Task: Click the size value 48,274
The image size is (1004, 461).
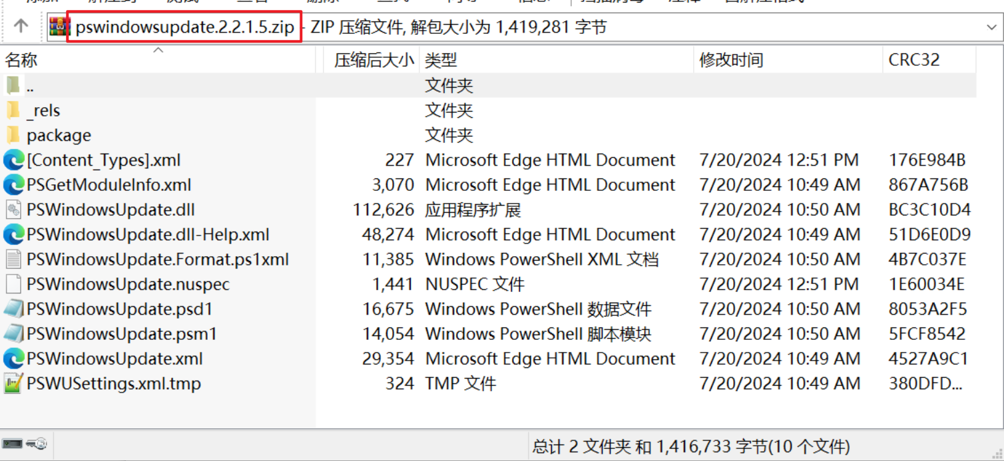Action: [x=388, y=235]
